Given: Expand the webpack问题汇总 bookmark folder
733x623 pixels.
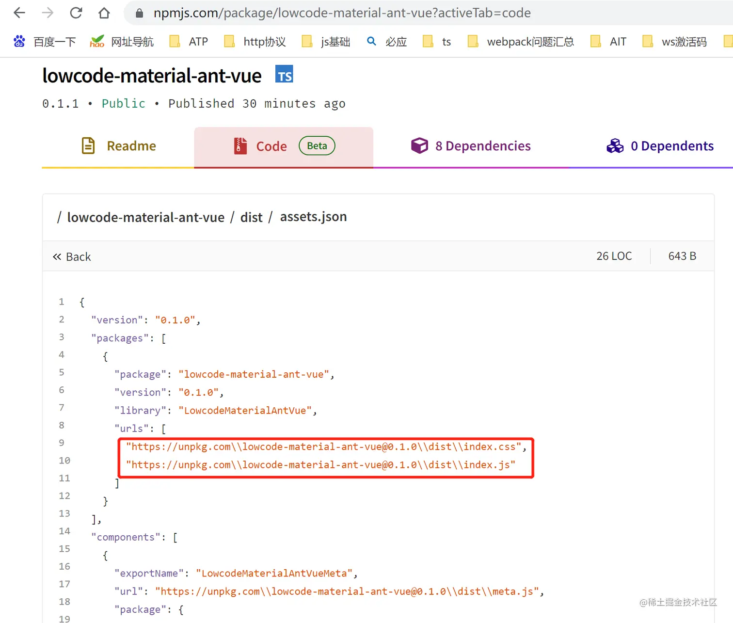Looking at the screenshot, I should pyautogui.click(x=521, y=42).
